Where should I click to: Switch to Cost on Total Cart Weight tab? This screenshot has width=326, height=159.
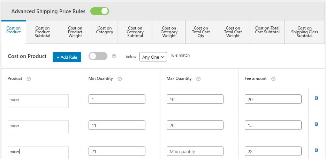233,32
